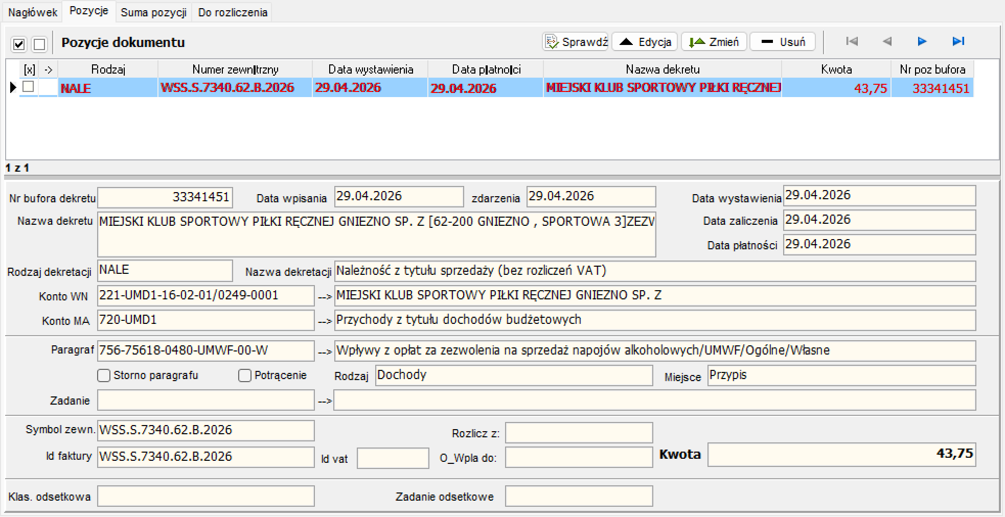Open the Do rozliczenia tab
The width and height of the screenshot is (1005, 517).
233,12
